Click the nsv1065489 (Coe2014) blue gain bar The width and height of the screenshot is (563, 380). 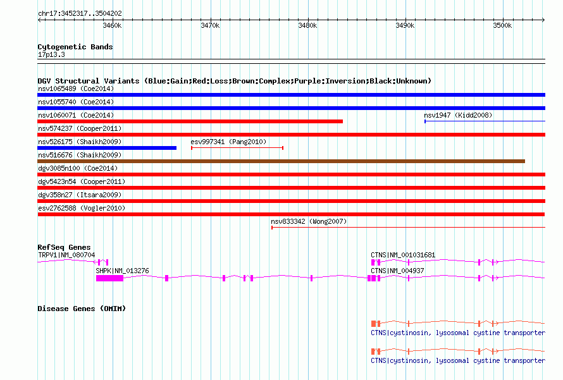(x=291, y=95)
